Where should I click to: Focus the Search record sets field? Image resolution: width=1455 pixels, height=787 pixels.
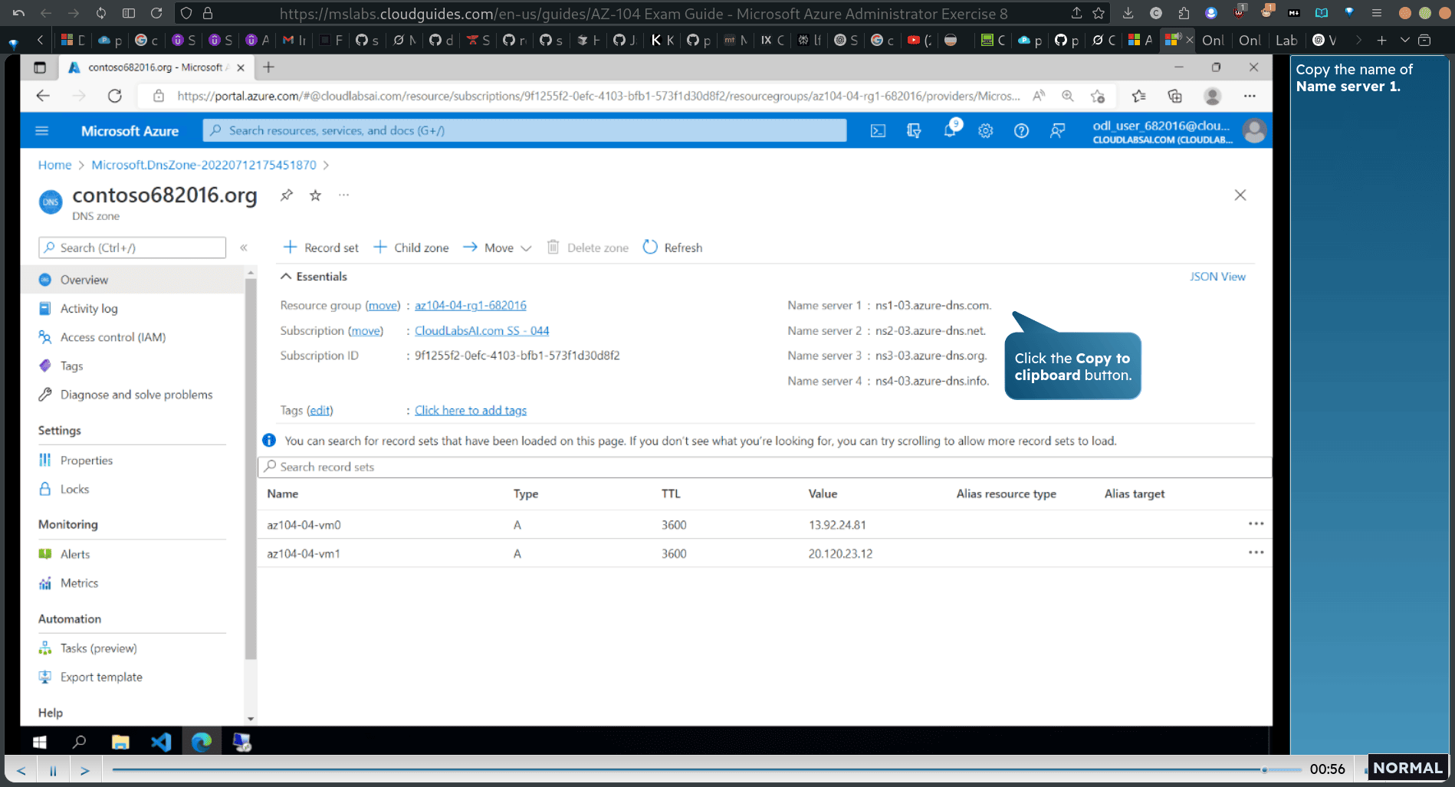(x=764, y=467)
